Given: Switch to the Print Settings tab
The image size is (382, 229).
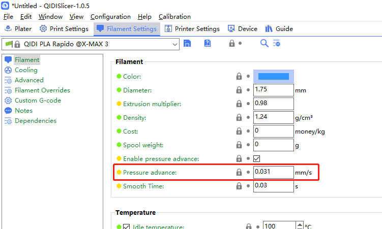Looking at the screenshot, I should click(x=64, y=29).
